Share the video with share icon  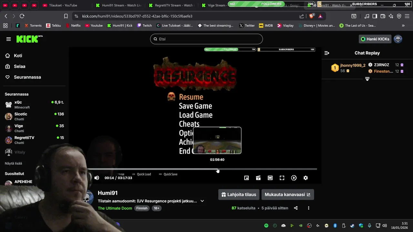(x=296, y=208)
